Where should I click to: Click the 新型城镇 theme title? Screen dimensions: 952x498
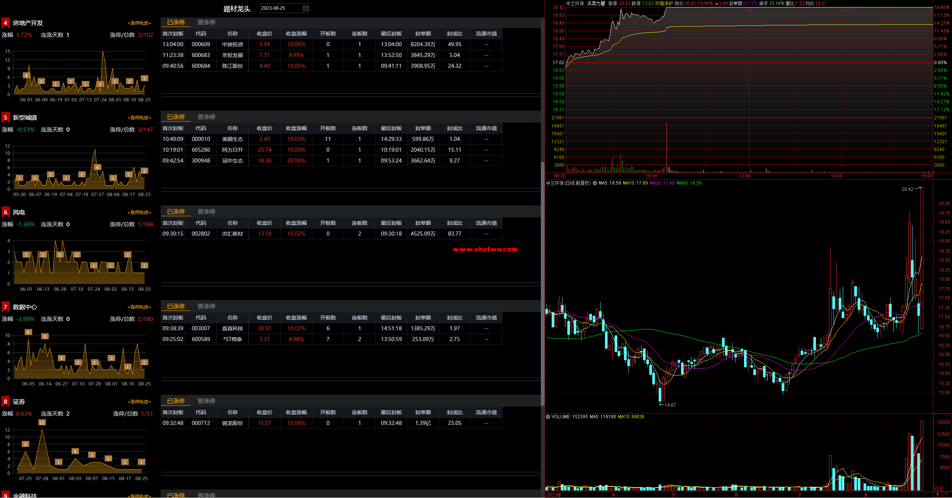(25, 118)
